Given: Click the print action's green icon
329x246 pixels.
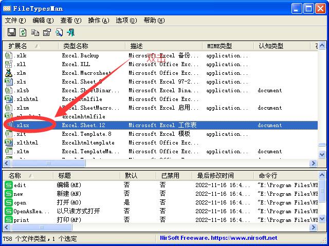Looking at the screenshot, I should click(x=9, y=220).
